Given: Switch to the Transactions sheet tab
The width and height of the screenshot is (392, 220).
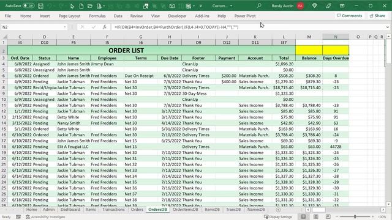Looking at the screenshot, I should click(113, 210).
